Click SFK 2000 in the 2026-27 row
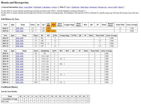The height and width of the screenshot is (105, 141). (x=20, y=29)
